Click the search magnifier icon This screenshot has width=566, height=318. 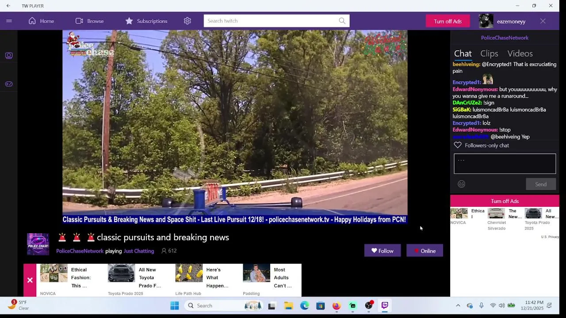pyautogui.click(x=342, y=21)
